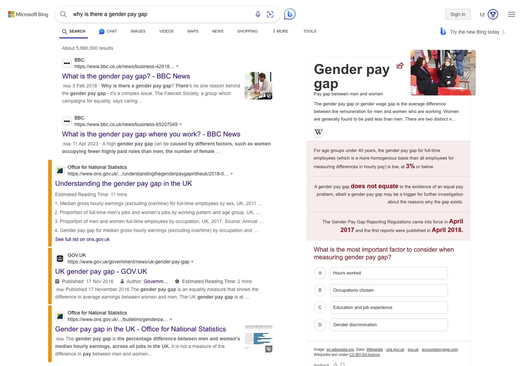
Task: Click the ONS favicon for bulletin result
Action: click(x=60, y=316)
